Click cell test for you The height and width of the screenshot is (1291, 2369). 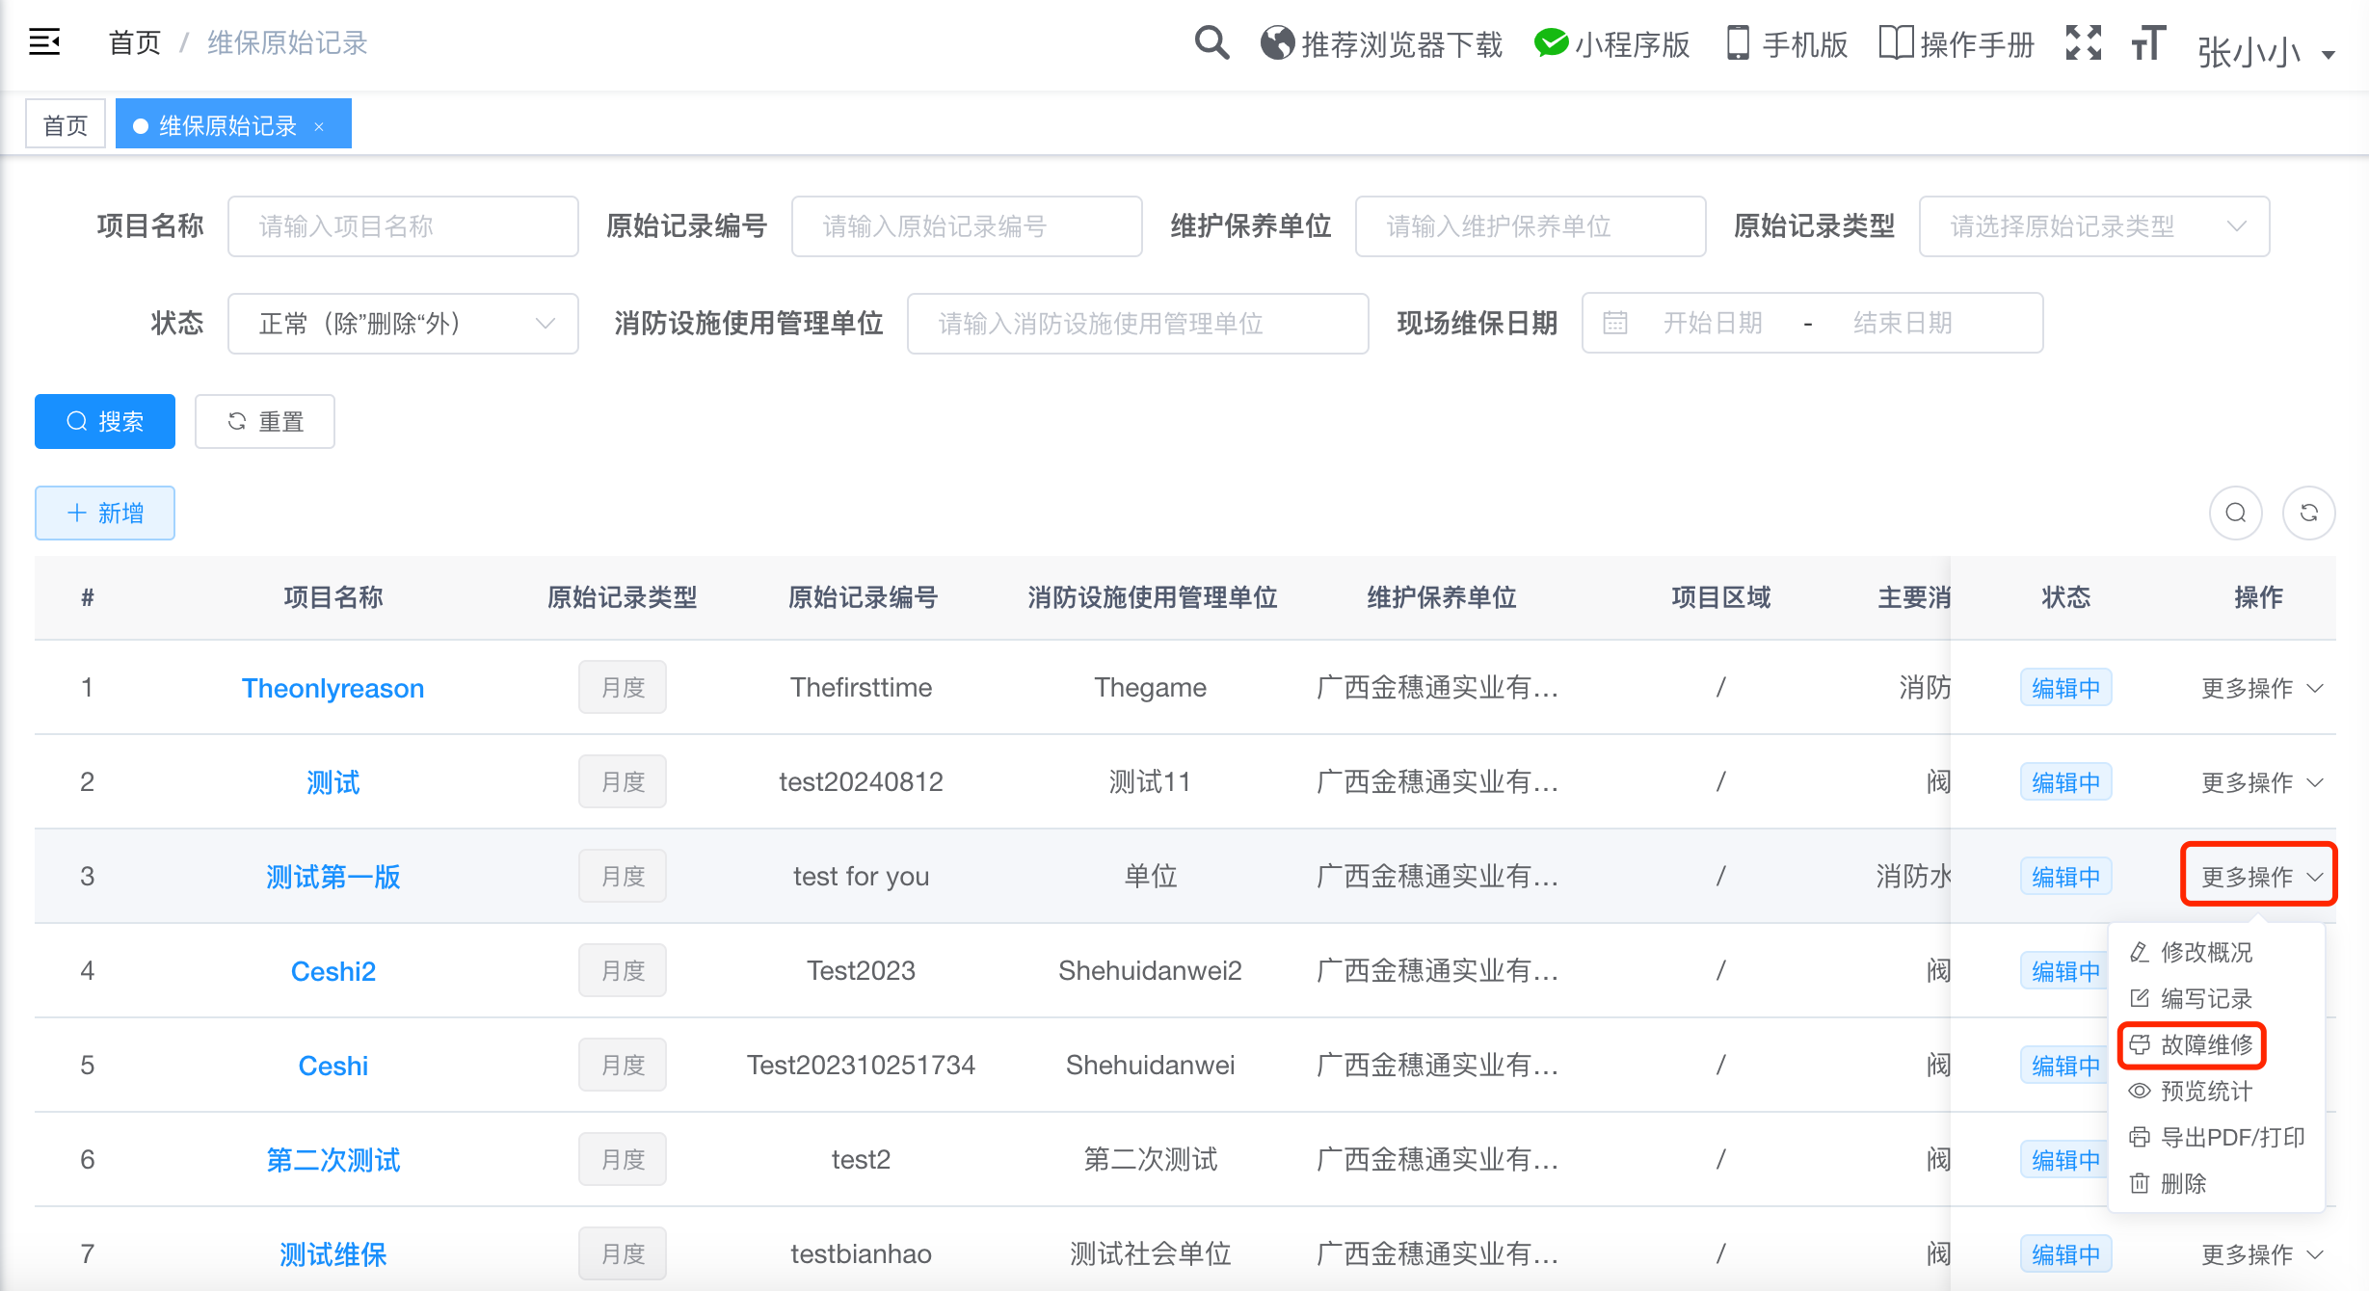point(861,877)
